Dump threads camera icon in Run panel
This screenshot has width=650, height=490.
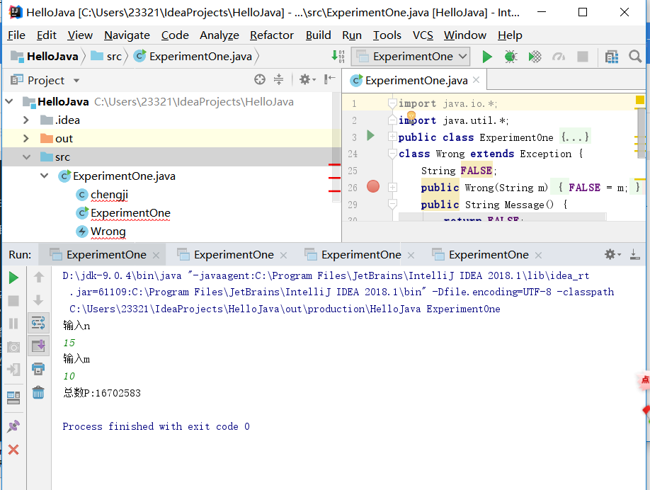click(13, 346)
